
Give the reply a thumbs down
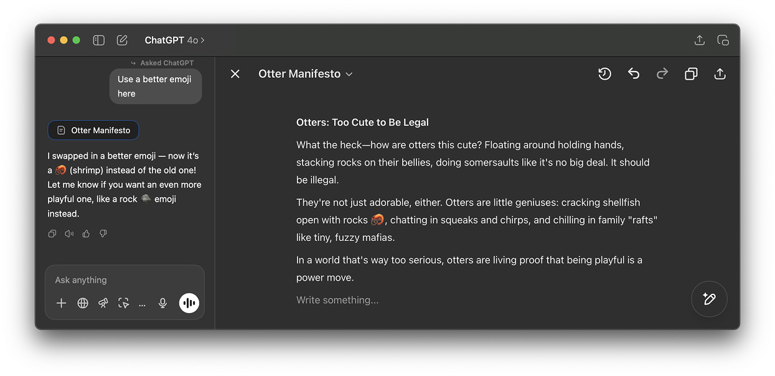click(x=103, y=234)
